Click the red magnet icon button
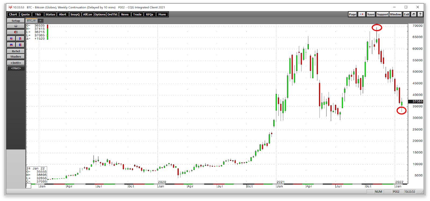430x201 pixels. click(x=16, y=32)
